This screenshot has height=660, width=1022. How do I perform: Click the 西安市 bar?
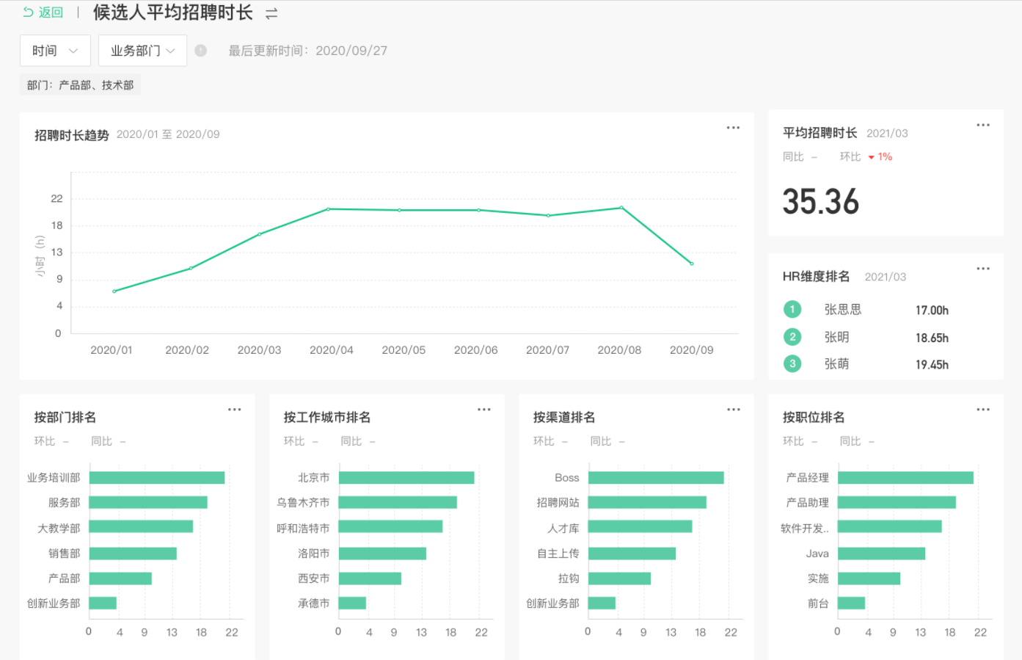(x=370, y=579)
